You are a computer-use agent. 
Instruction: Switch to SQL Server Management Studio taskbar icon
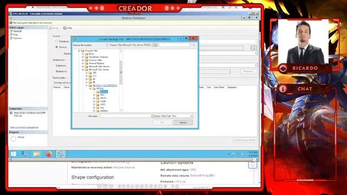point(60,154)
